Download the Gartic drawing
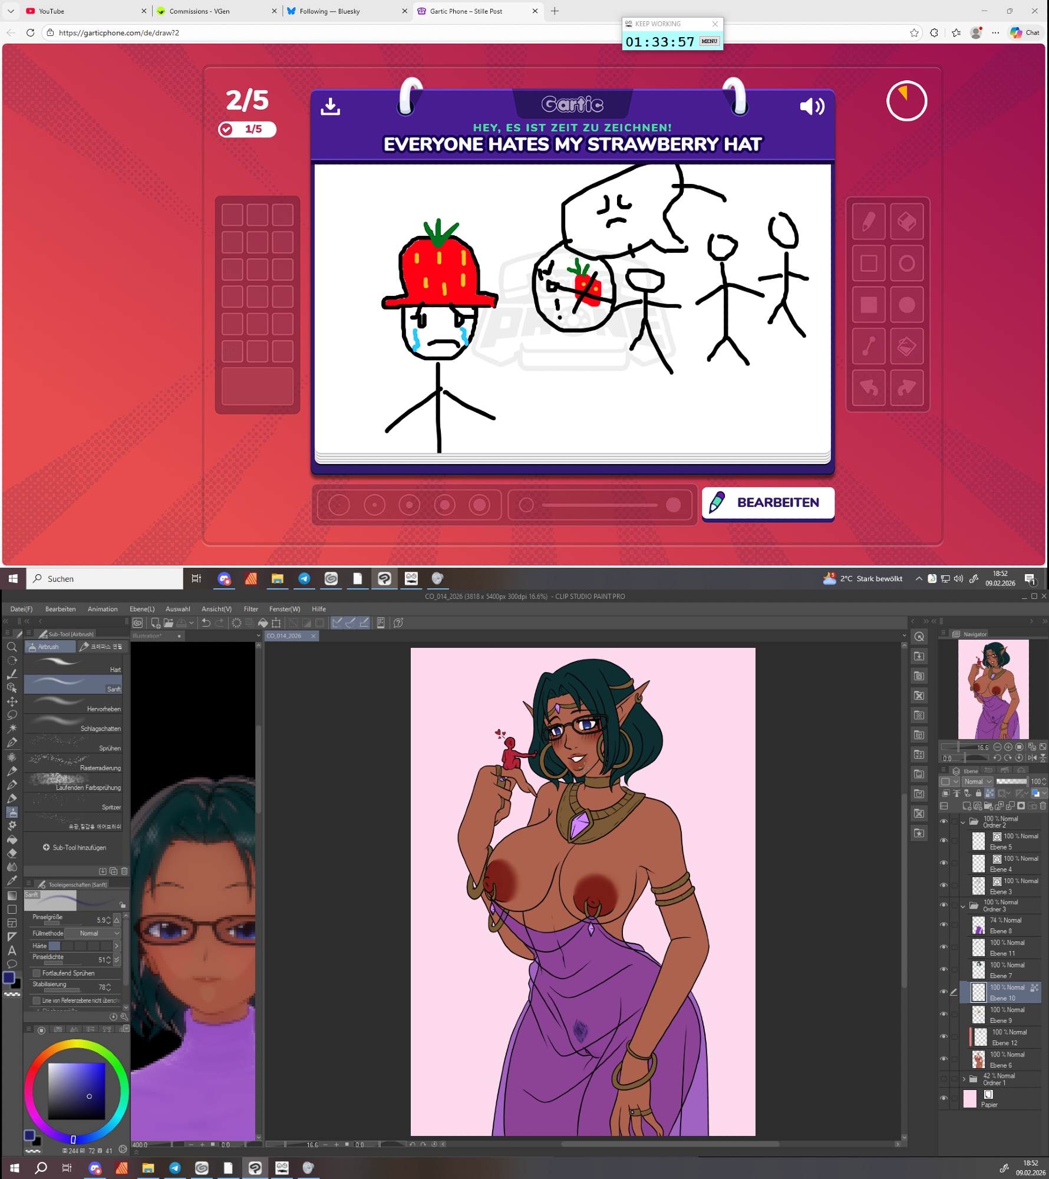Image resolution: width=1049 pixels, height=1179 pixels. coord(330,107)
